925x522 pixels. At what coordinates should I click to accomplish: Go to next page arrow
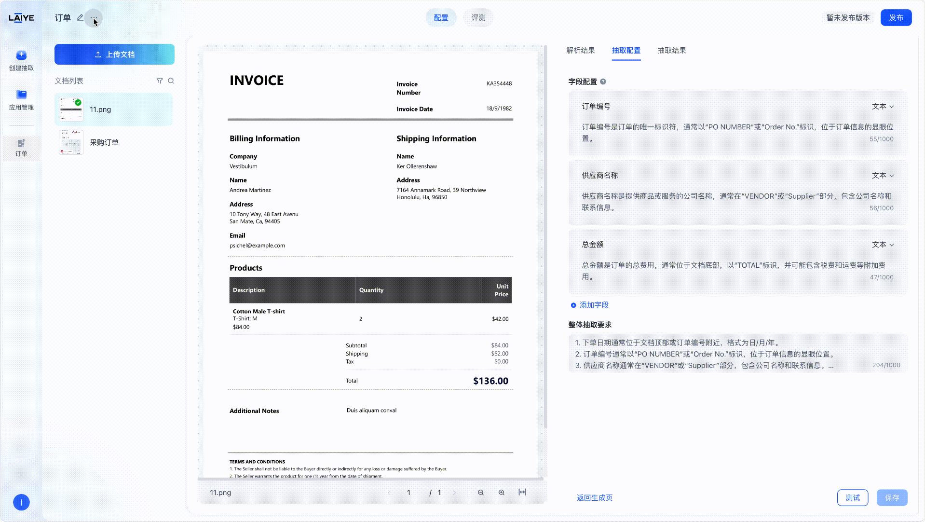454,493
